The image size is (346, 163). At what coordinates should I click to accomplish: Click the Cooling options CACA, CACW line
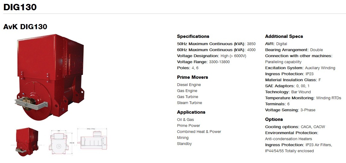(295, 127)
